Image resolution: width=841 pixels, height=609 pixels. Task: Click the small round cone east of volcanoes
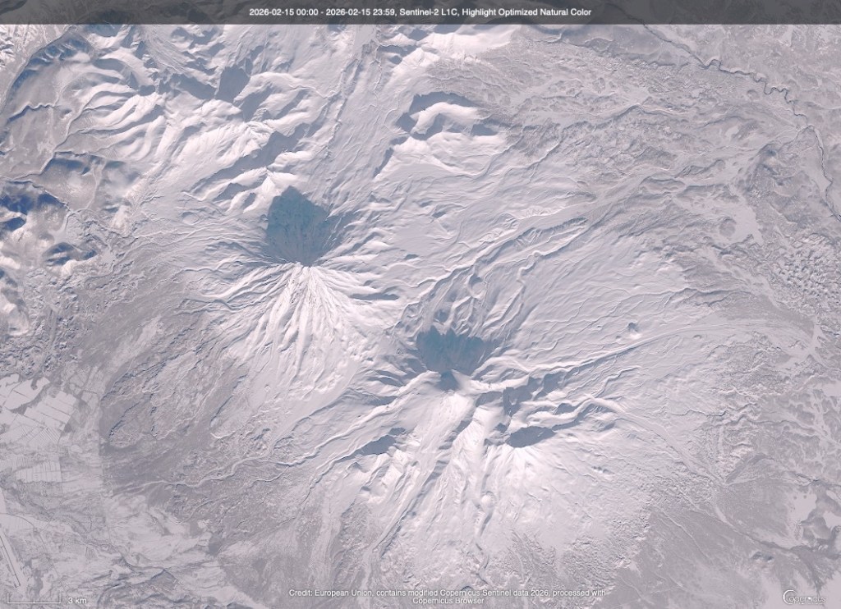pyautogui.click(x=632, y=328)
